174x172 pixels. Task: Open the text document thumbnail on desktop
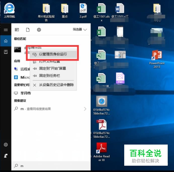tap(120, 31)
